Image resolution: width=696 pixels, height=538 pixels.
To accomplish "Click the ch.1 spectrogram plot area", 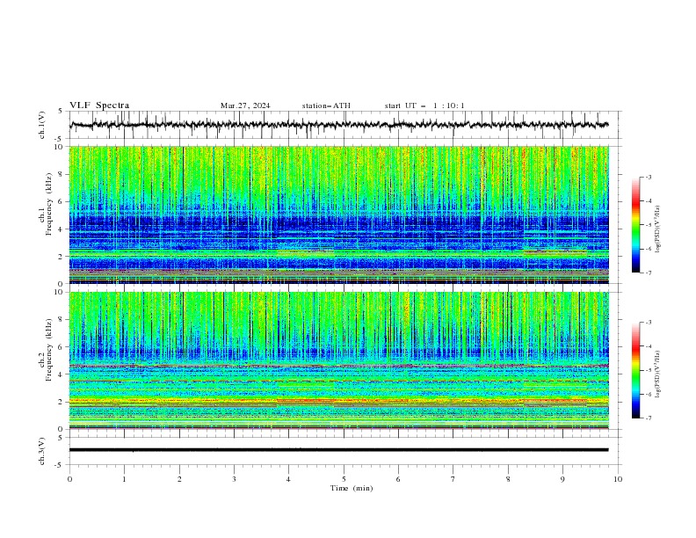I will point(338,214).
